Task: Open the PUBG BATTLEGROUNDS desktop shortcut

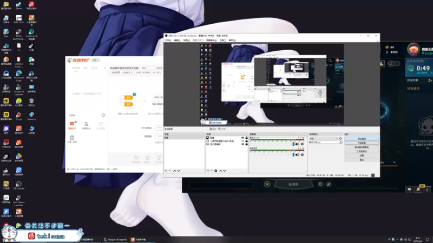Action: [x=19, y=35]
